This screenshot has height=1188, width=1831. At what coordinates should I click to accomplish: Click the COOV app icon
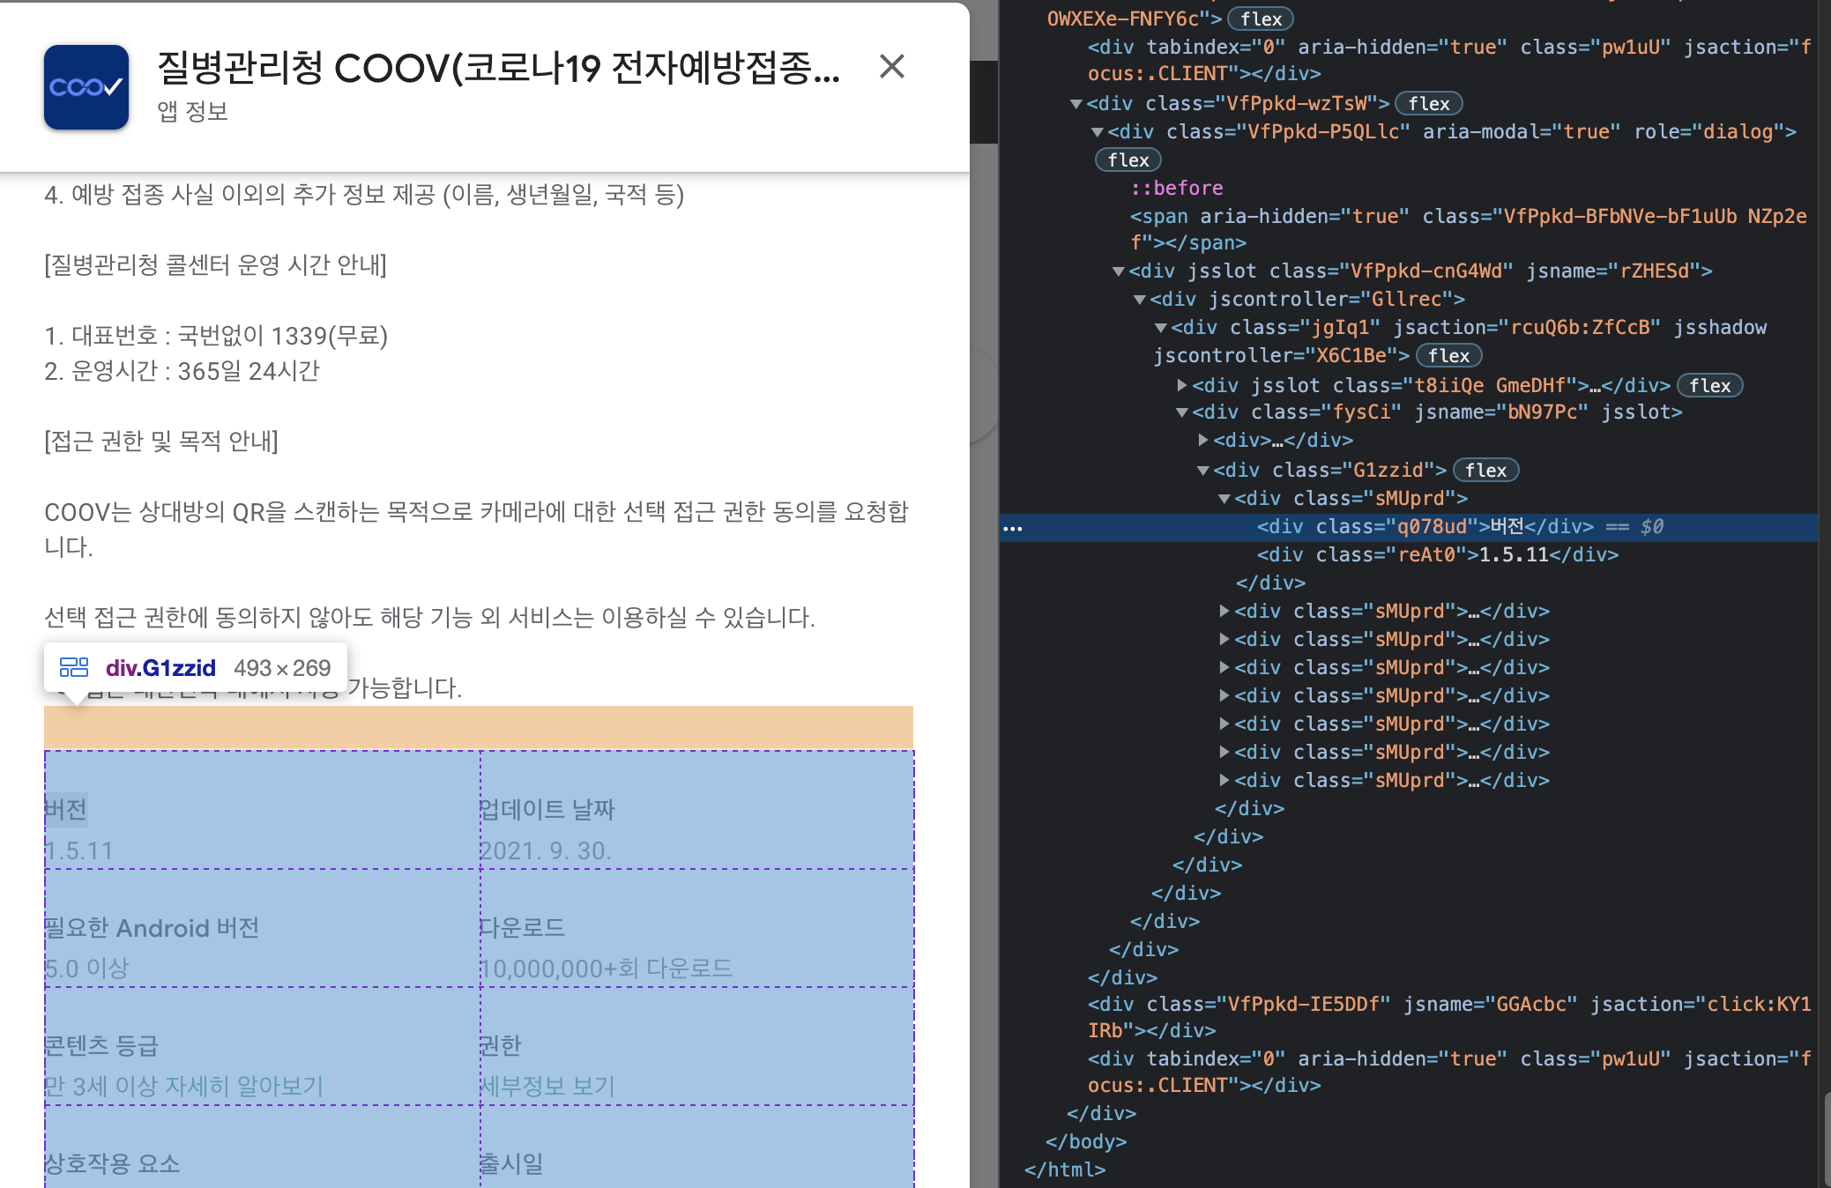coord(86,85)
